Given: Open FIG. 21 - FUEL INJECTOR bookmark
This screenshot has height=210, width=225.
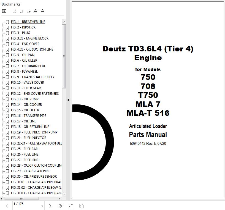Looking at the screenshot, I should [x=29, y=138].
